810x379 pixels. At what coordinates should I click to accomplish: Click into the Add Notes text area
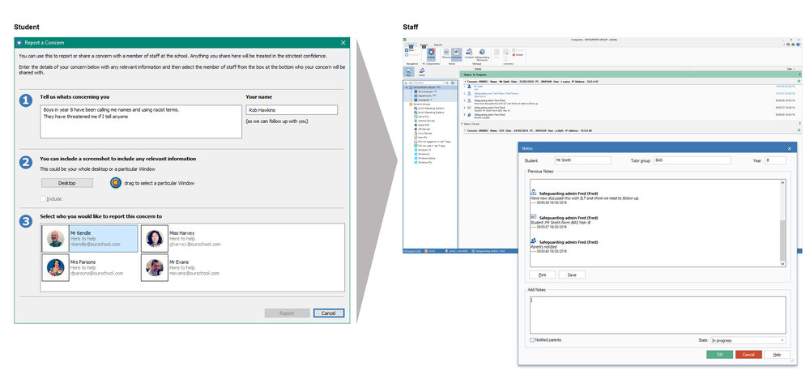click(x=658, y=315)
